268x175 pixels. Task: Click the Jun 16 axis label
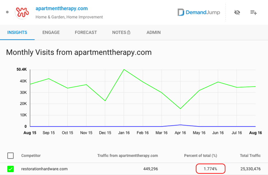(218, 133)
